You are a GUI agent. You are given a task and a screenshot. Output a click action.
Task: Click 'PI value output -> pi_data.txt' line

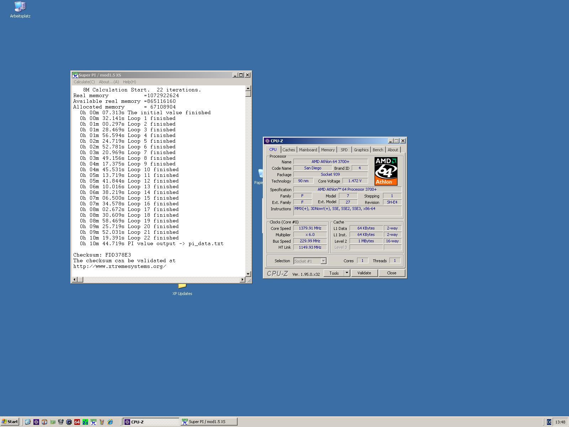[152, 244]
